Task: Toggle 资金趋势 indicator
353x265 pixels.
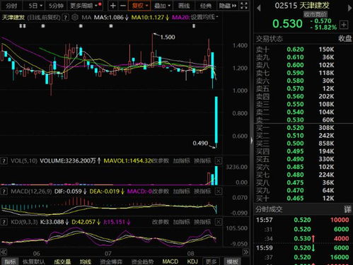Action: click(x=142, y=261)
